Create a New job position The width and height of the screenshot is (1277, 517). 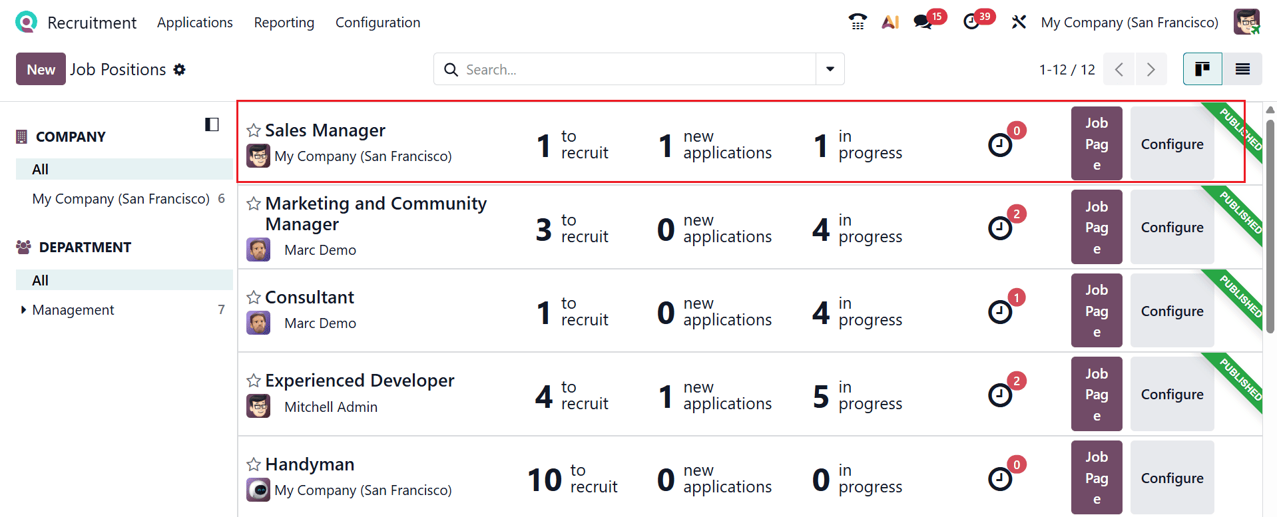pyautogui.click(x=41, y=69)
